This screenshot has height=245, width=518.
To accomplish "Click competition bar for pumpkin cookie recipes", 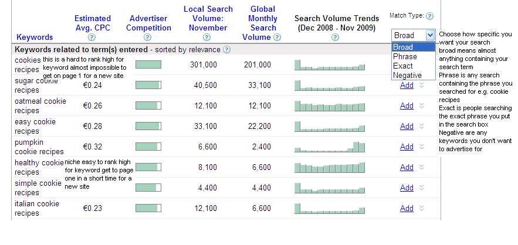I will [x=148, y=147].
